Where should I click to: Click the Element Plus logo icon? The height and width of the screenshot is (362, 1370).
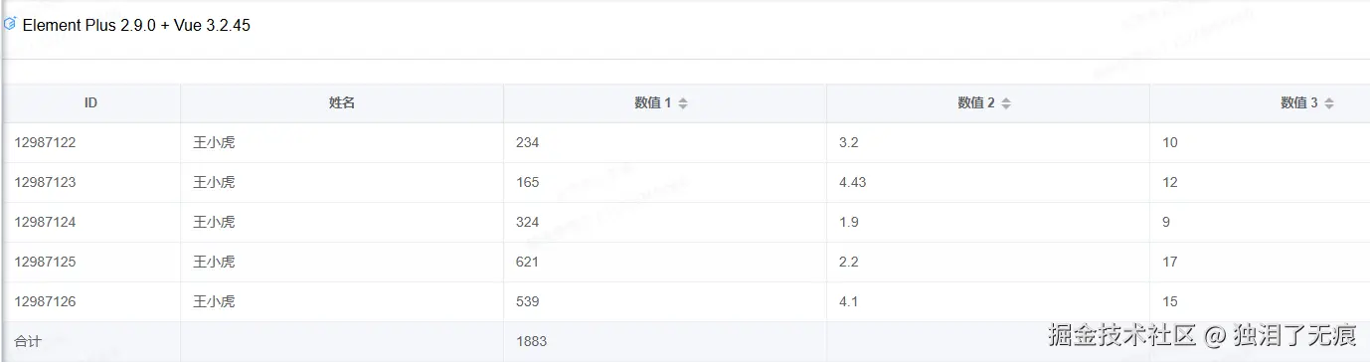10,25
